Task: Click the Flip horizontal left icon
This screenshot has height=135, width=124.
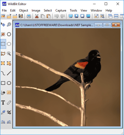Action: pyautogui.click(x=3, y=122)
